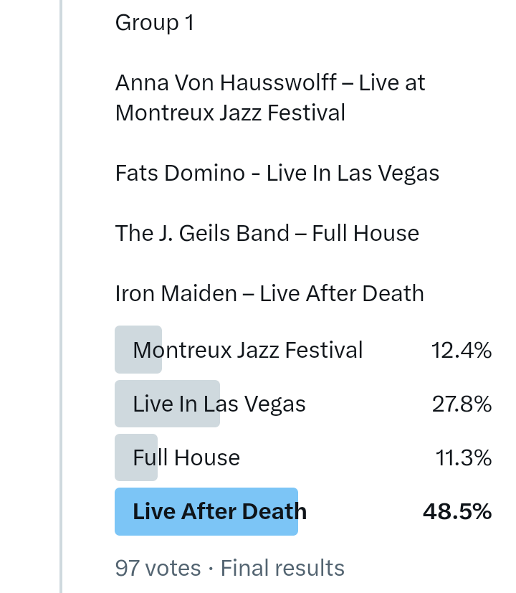
Task: Click the Anna Von Hausswolff tweet line
Action: coord(270,82)
